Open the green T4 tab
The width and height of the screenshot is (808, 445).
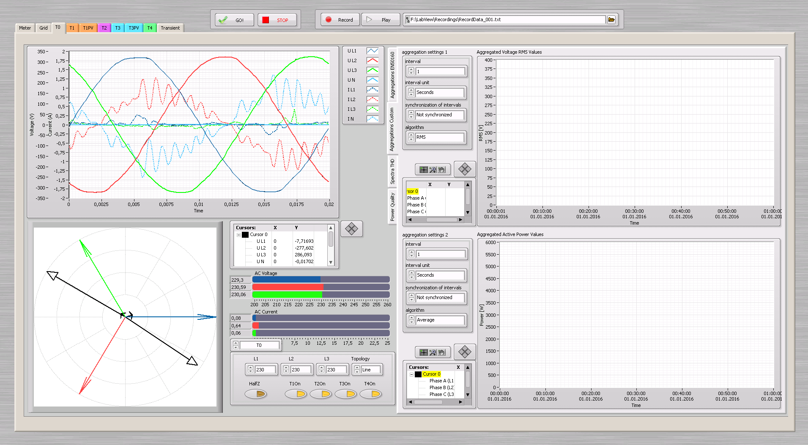pyautogui.click(x=150, y=28)
